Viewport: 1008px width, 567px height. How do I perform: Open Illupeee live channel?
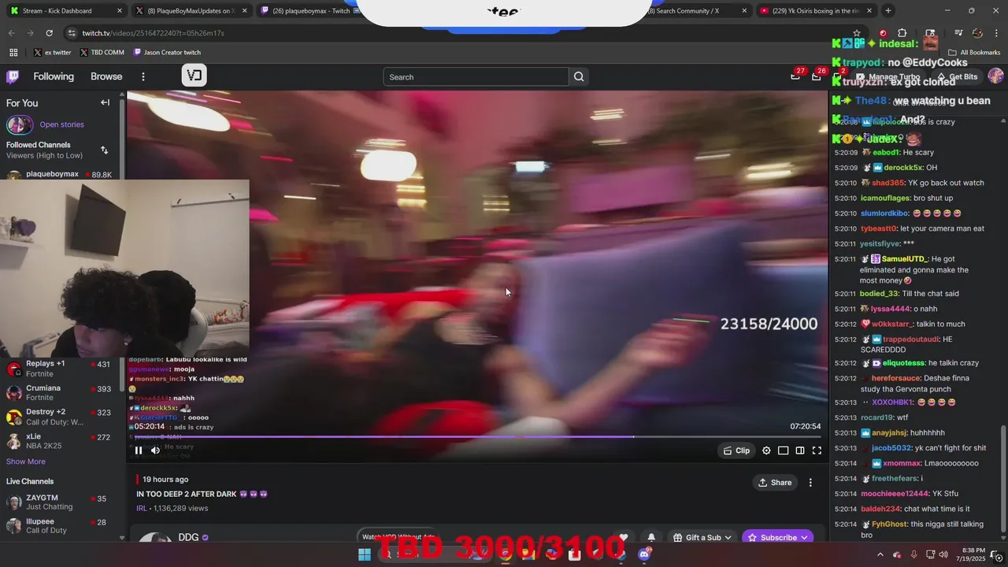59,526
